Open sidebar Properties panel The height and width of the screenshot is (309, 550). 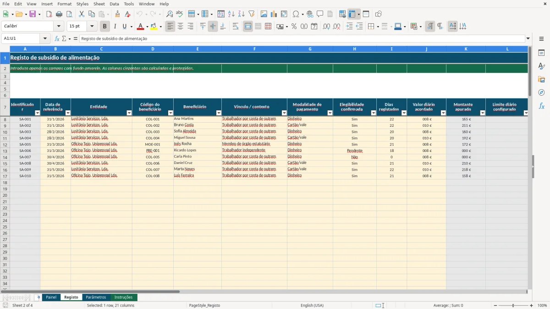(x=541, y=53)
